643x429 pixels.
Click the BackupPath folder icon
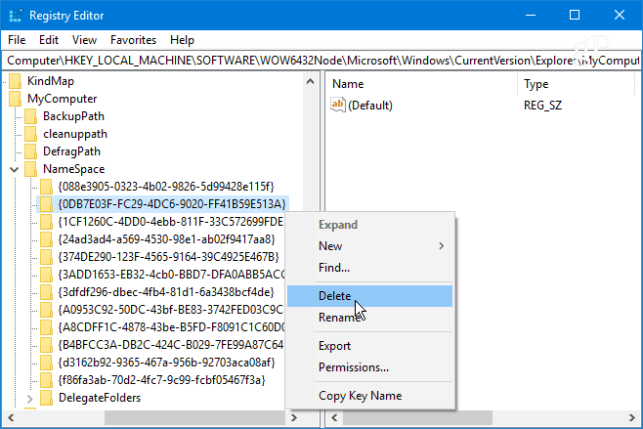coord(30,116)
